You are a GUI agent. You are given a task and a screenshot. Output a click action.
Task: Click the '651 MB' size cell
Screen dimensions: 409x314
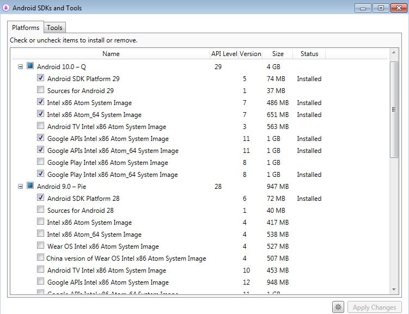278,115
